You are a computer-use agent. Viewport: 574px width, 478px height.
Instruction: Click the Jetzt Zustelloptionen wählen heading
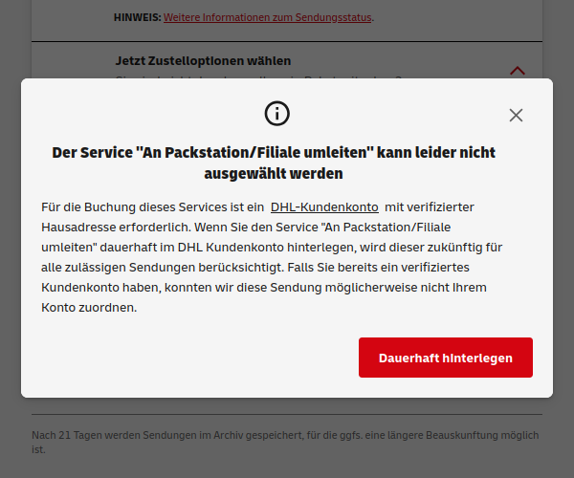coord(203,60)
